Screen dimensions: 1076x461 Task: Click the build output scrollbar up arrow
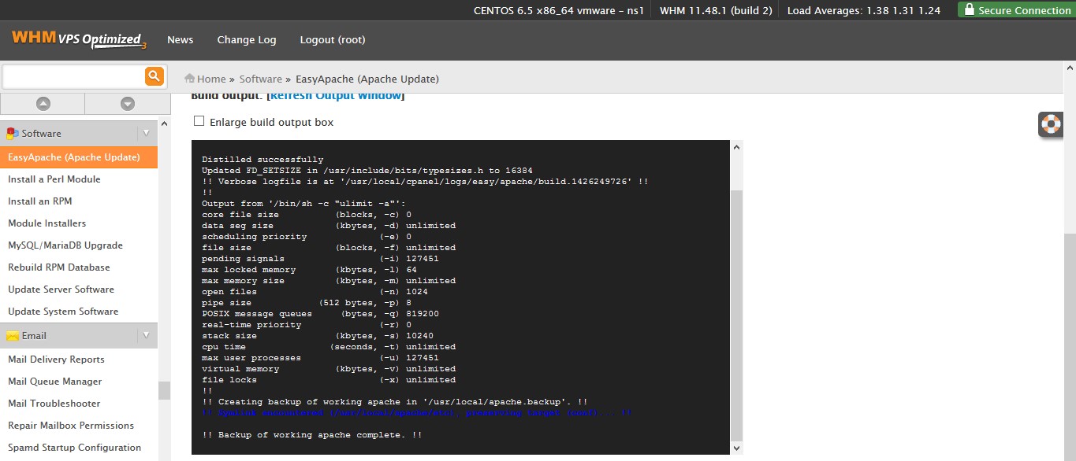tap(736, 147)
